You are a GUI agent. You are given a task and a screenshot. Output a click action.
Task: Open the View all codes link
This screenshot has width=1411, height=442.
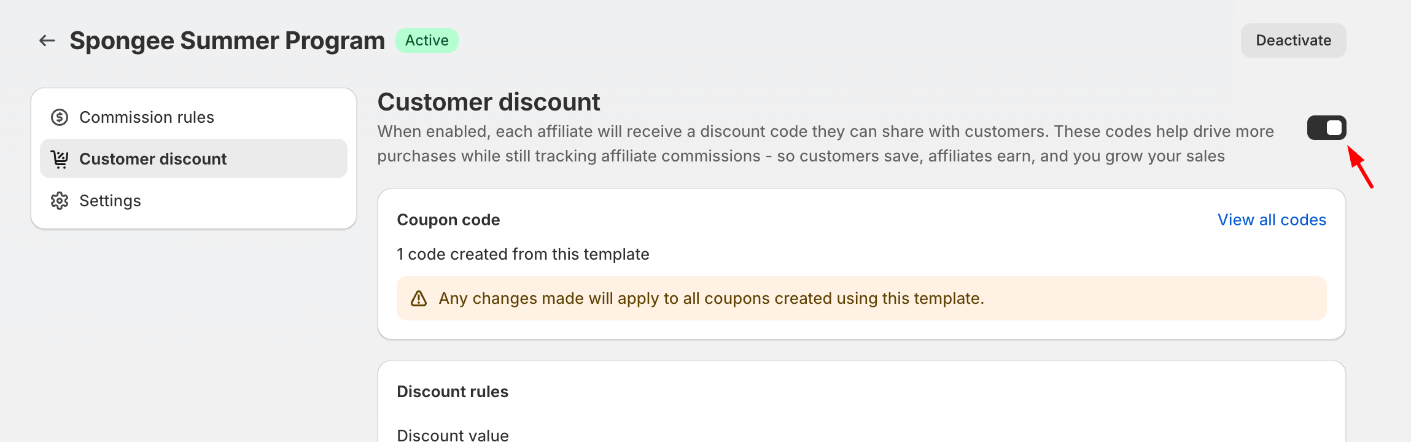[x=1272, y=220]
